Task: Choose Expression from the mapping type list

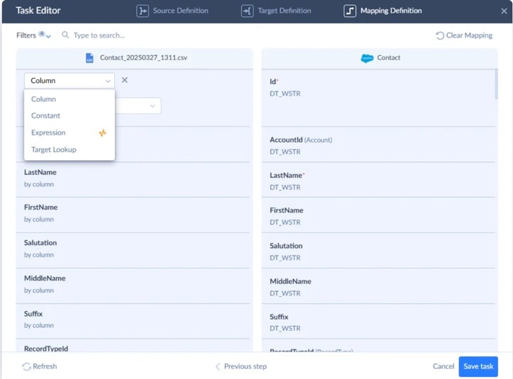Action: [x=70, y=132]
